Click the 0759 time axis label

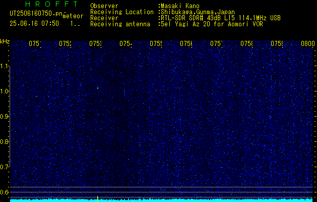click(277, 43)
